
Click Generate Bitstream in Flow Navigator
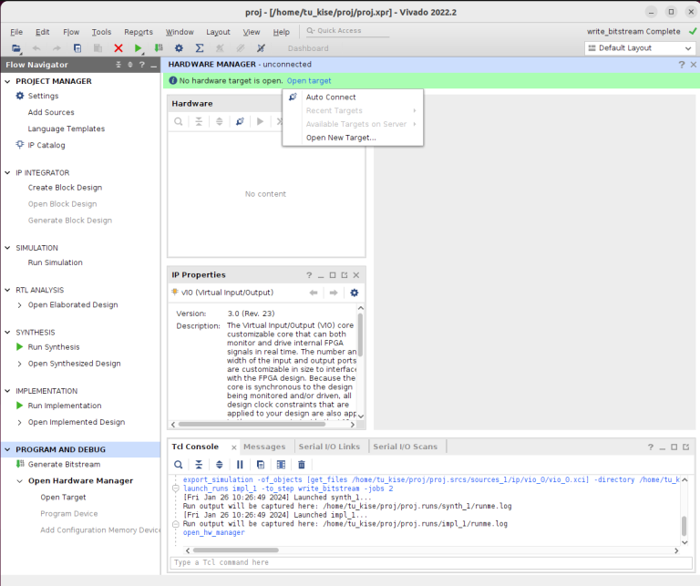(x=64, y=465)
